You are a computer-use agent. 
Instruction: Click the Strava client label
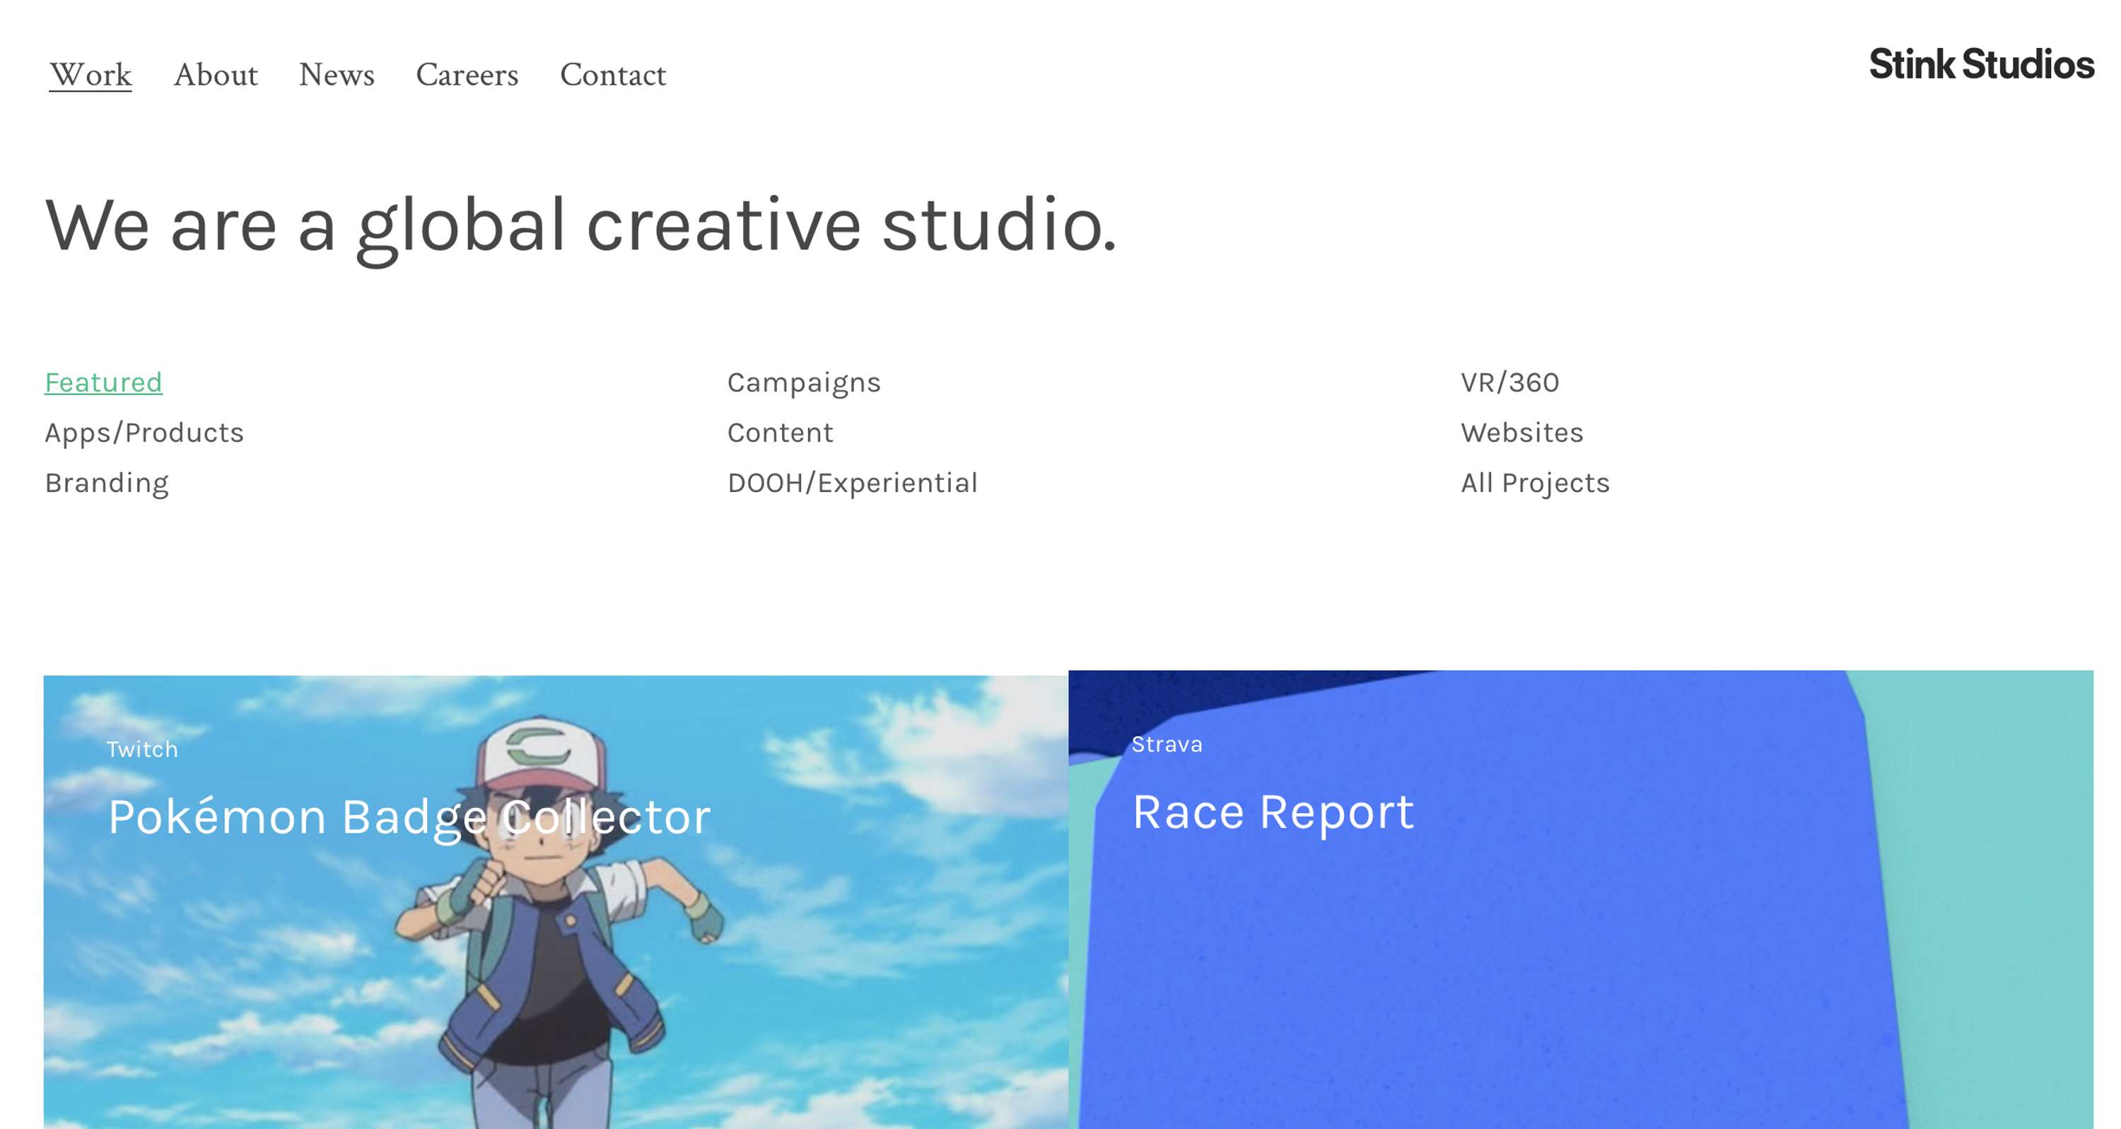(x=1167, y=744)
